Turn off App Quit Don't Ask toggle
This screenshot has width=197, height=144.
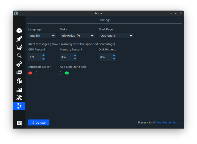tap(64, 73)
